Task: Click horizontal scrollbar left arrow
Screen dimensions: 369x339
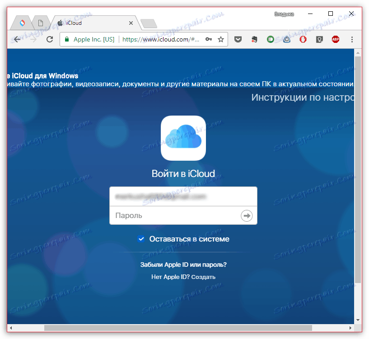Action: tap(10, 328)
